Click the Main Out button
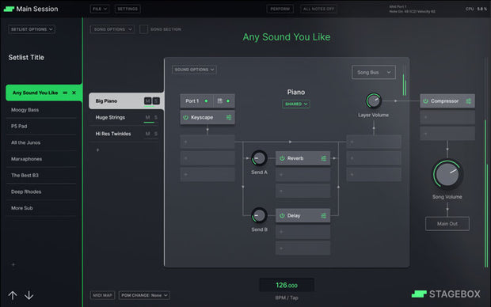This screenshot has width=491, height=307. [x=447, y=224]
